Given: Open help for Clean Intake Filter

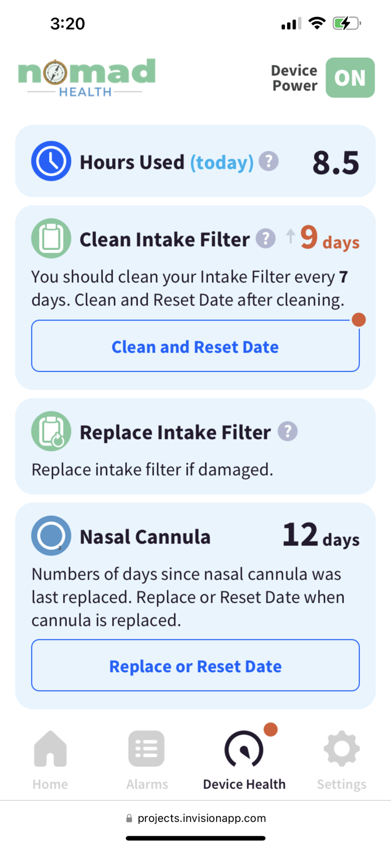Looking at the screenshot, I should tap(265, 238).
